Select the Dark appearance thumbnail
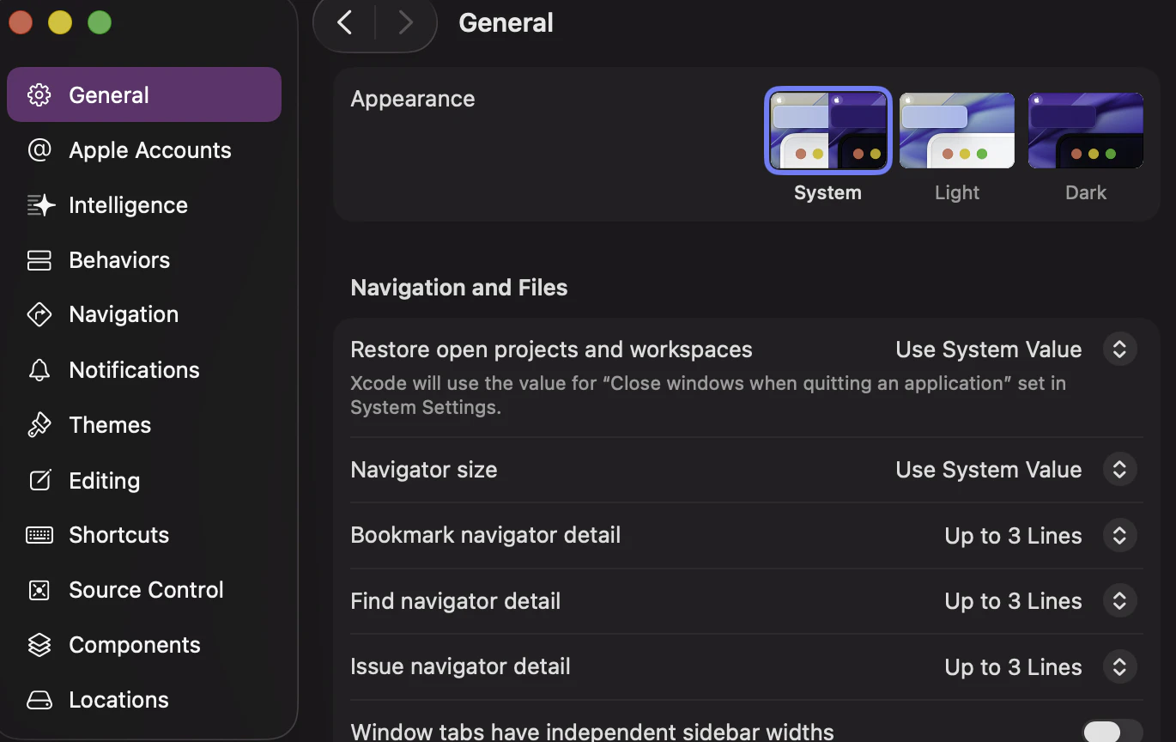 1085,131
